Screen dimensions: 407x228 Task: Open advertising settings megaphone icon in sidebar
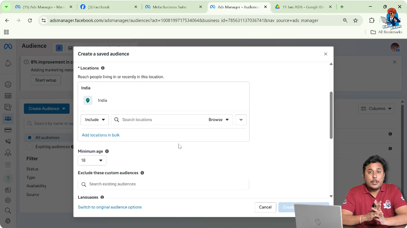pyautogui.click(x=8, y=141)
